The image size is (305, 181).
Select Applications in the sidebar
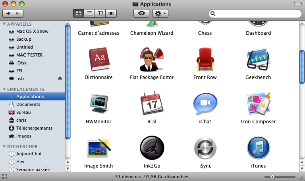coord(32,96)
